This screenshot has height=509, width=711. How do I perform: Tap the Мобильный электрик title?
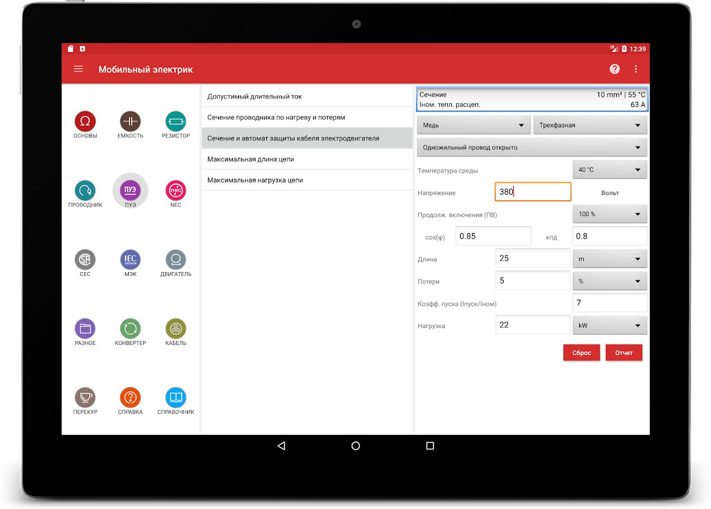pos(146,70)
